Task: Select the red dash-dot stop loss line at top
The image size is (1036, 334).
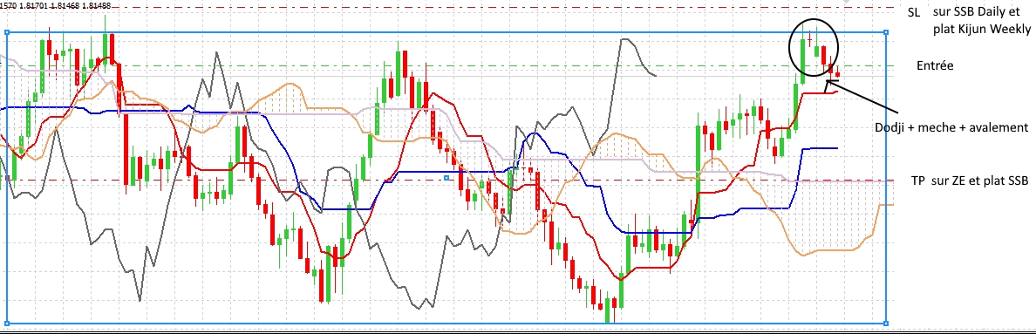Action: coord(446,8)
